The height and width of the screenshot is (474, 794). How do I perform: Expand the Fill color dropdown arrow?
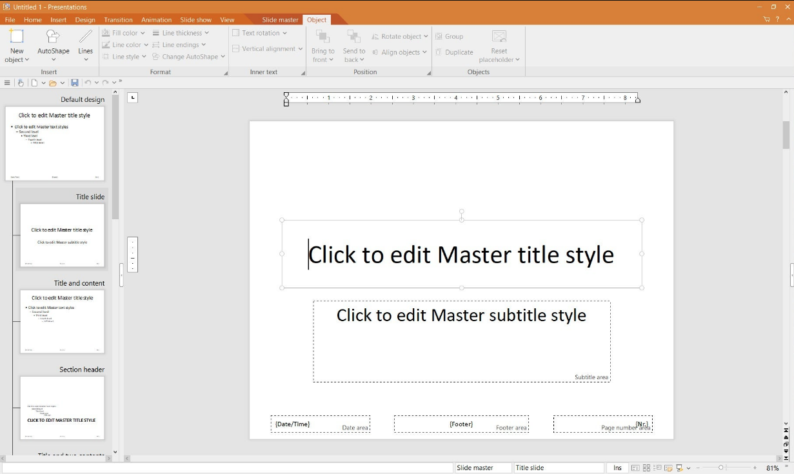click(x=142, y=33)
